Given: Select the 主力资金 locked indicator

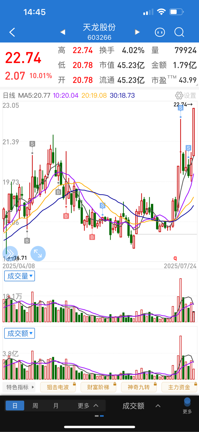Looking at the screenshot, I should pos(179,387).
